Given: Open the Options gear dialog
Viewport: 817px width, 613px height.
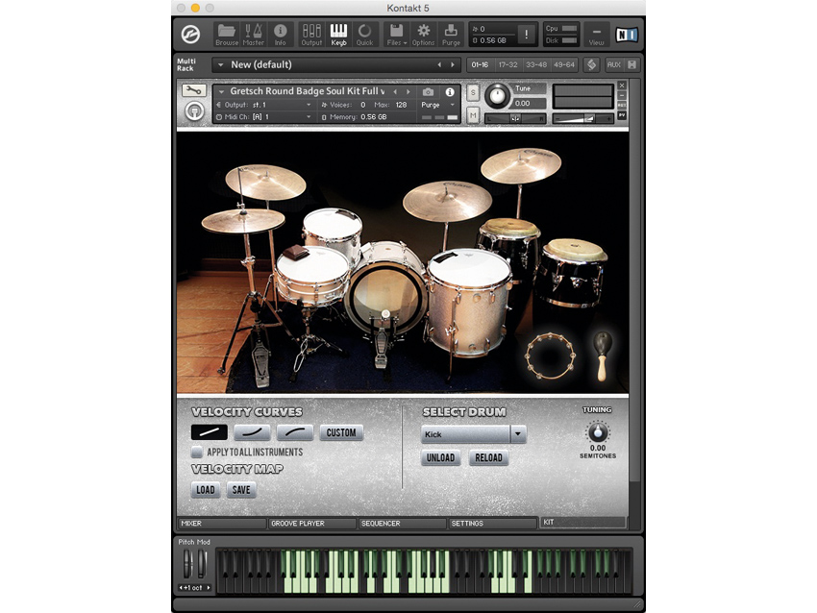Looking at the screenshot, I should pos(423,35).
